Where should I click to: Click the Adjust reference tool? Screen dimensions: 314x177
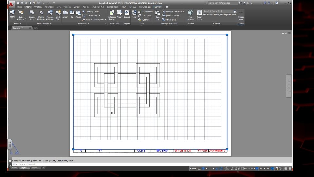pos(78,14)
